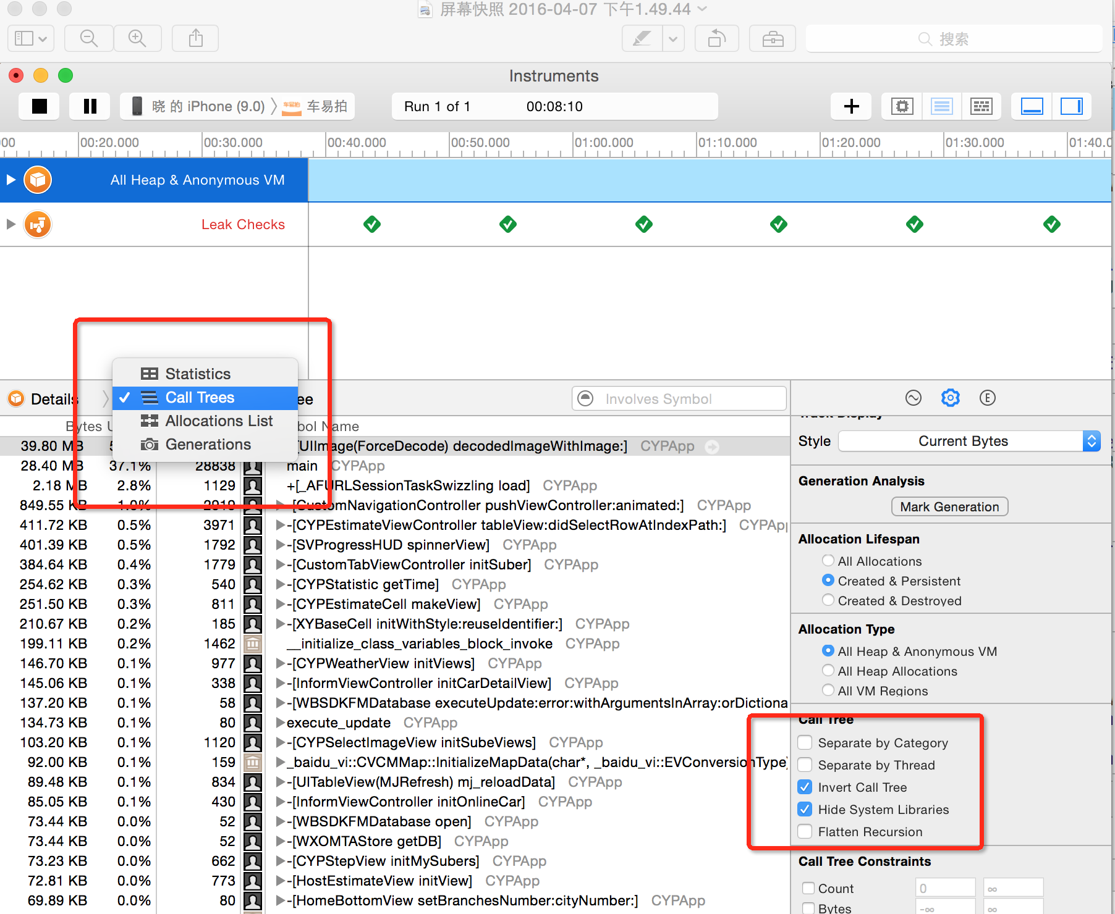Uncheck Invert Call Tree
This screenshot has width=1115, height=914.
[805, 787]
